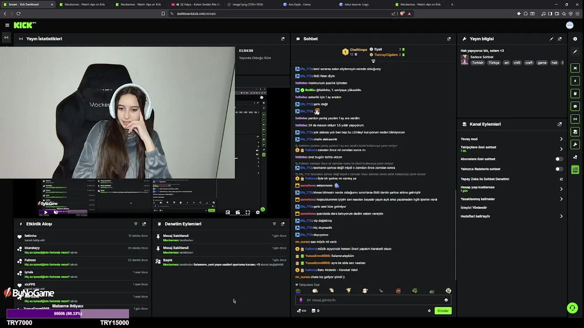The width and height of the screenshot is (584, 328).
Task: Open filter for Etkinlik Akışı panel
Action: click(136, 224)
